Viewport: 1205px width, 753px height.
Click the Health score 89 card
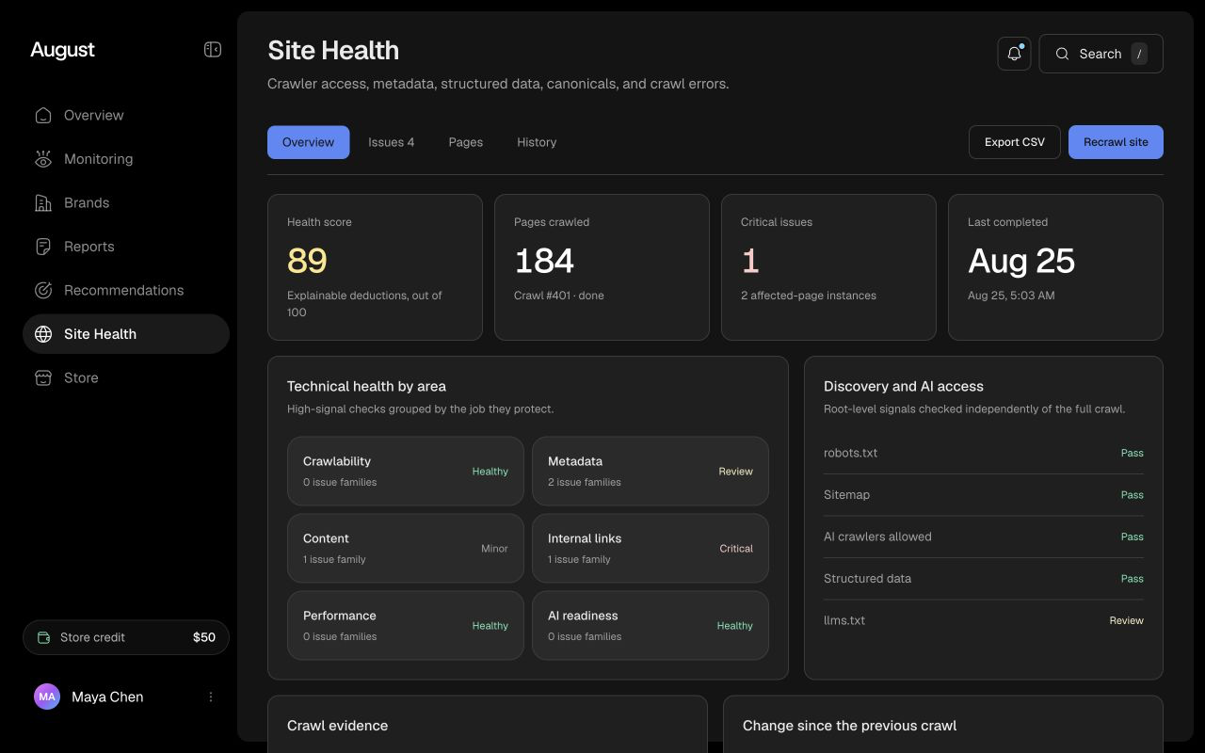tap(375, 267)
